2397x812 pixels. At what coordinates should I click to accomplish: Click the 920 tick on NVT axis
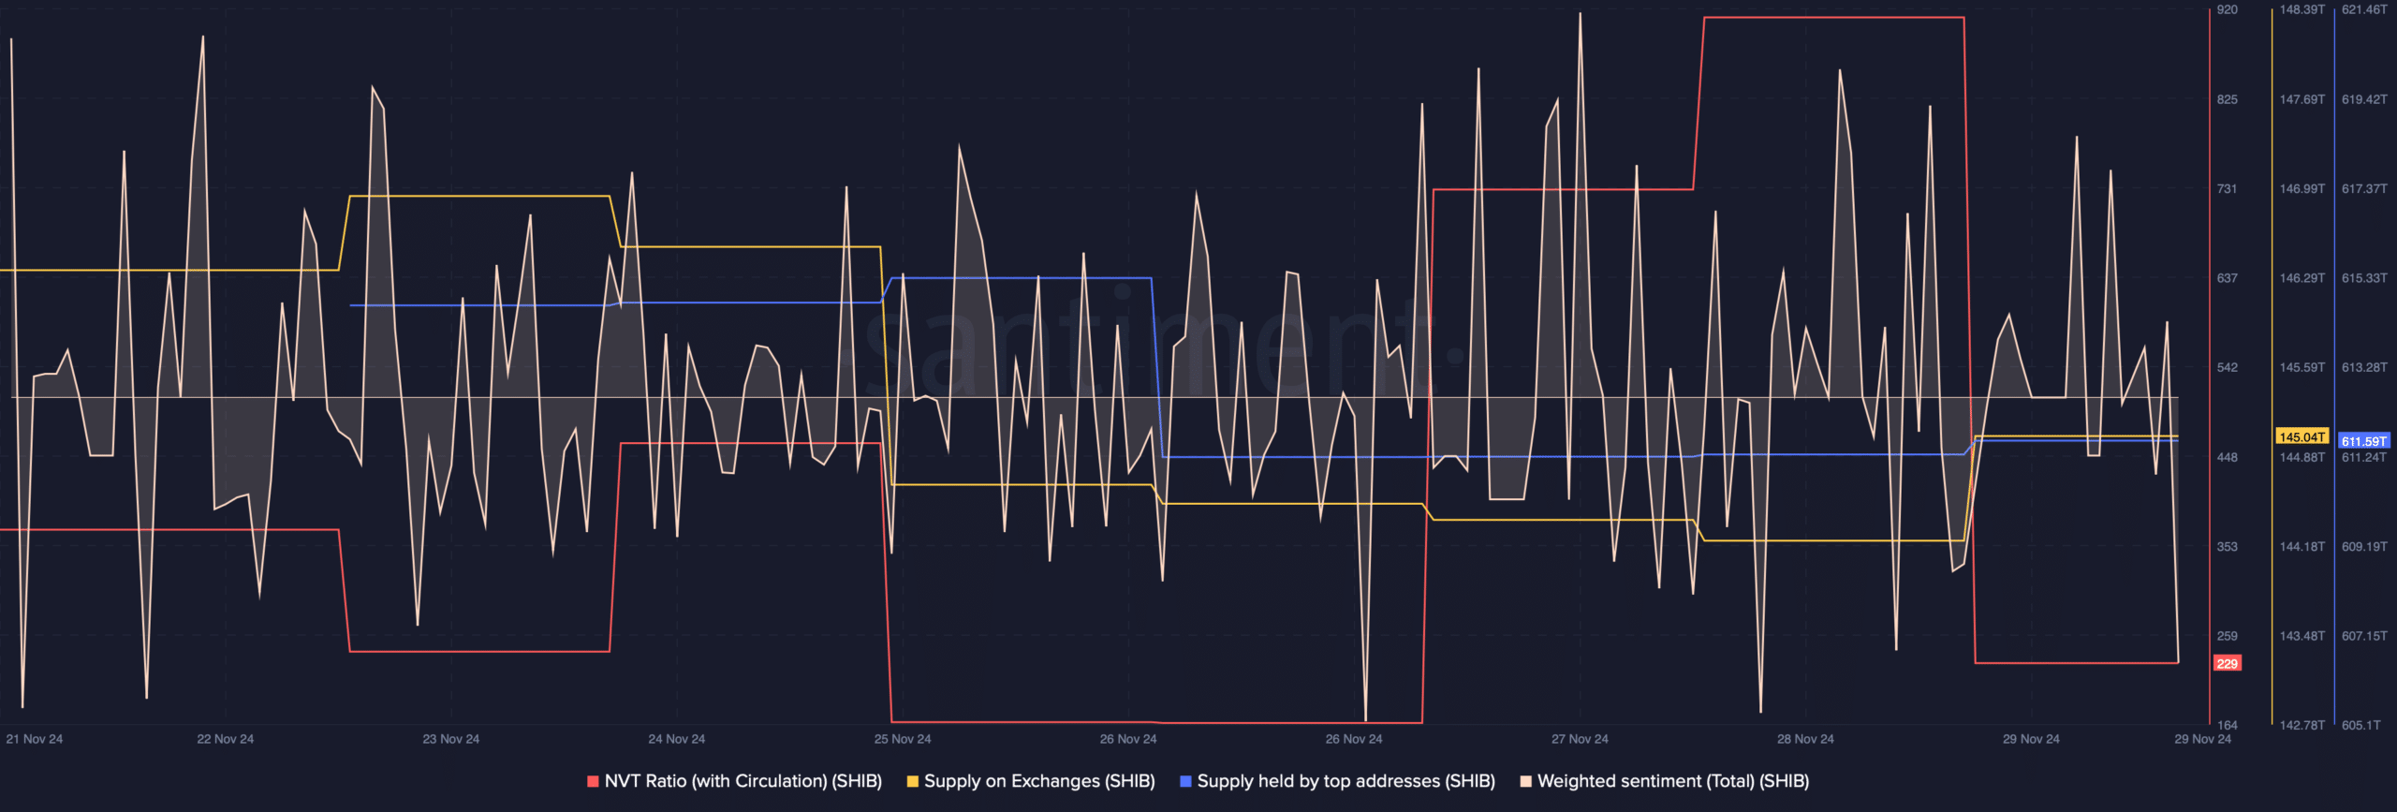pyautogui.click(x=2228, y=9)
